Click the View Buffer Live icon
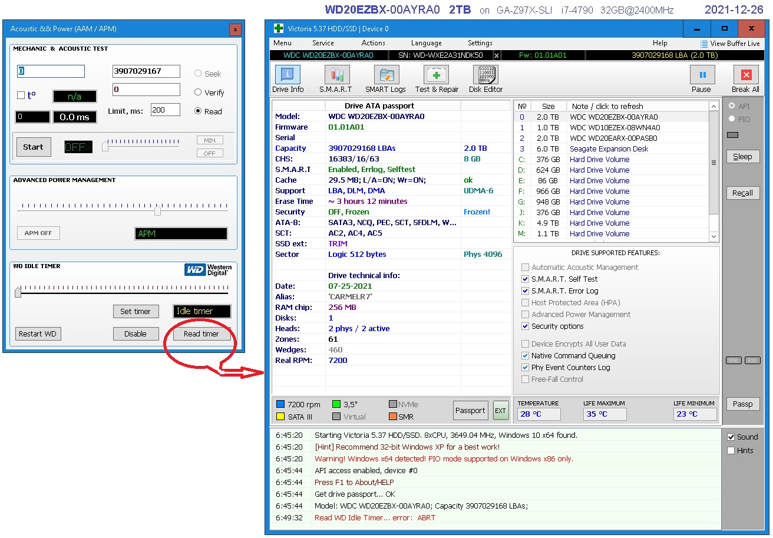Image resolution: width=773 pixels, height=538 pixels. point(704,44)
